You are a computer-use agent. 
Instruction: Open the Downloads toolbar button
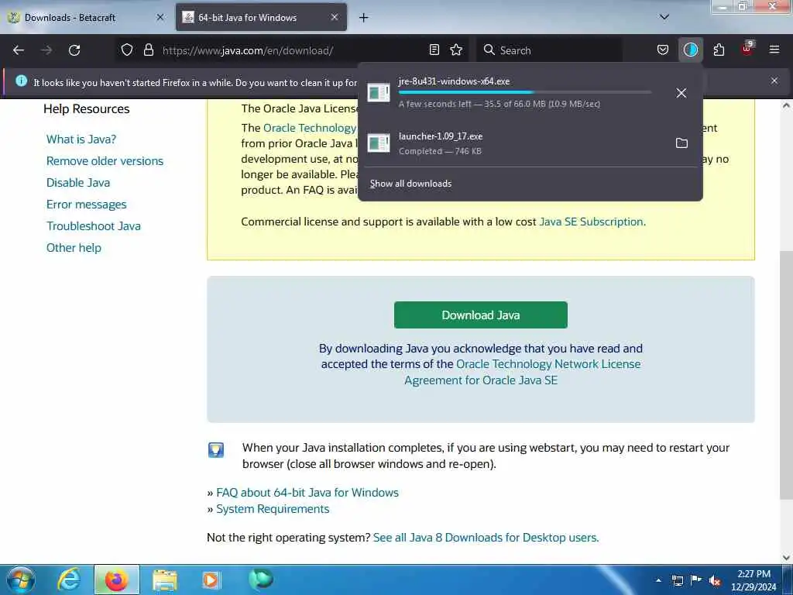[x=690, y=50]
